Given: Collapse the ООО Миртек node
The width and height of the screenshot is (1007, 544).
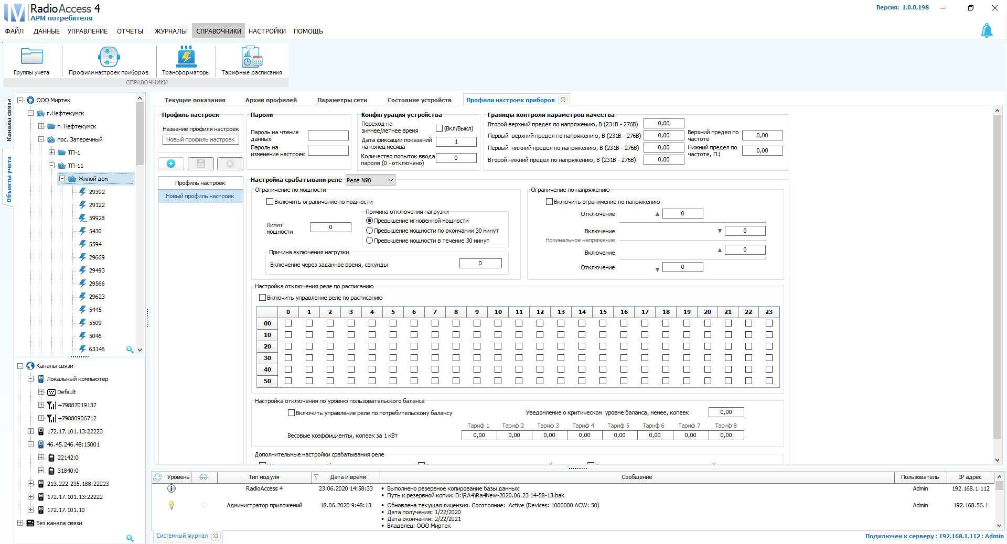Looking at the screenshot, I should coord(20,100).
